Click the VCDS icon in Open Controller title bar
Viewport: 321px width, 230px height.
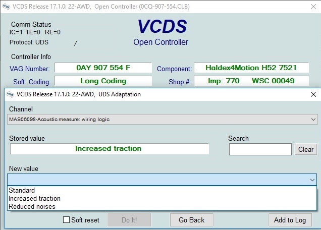6,7
